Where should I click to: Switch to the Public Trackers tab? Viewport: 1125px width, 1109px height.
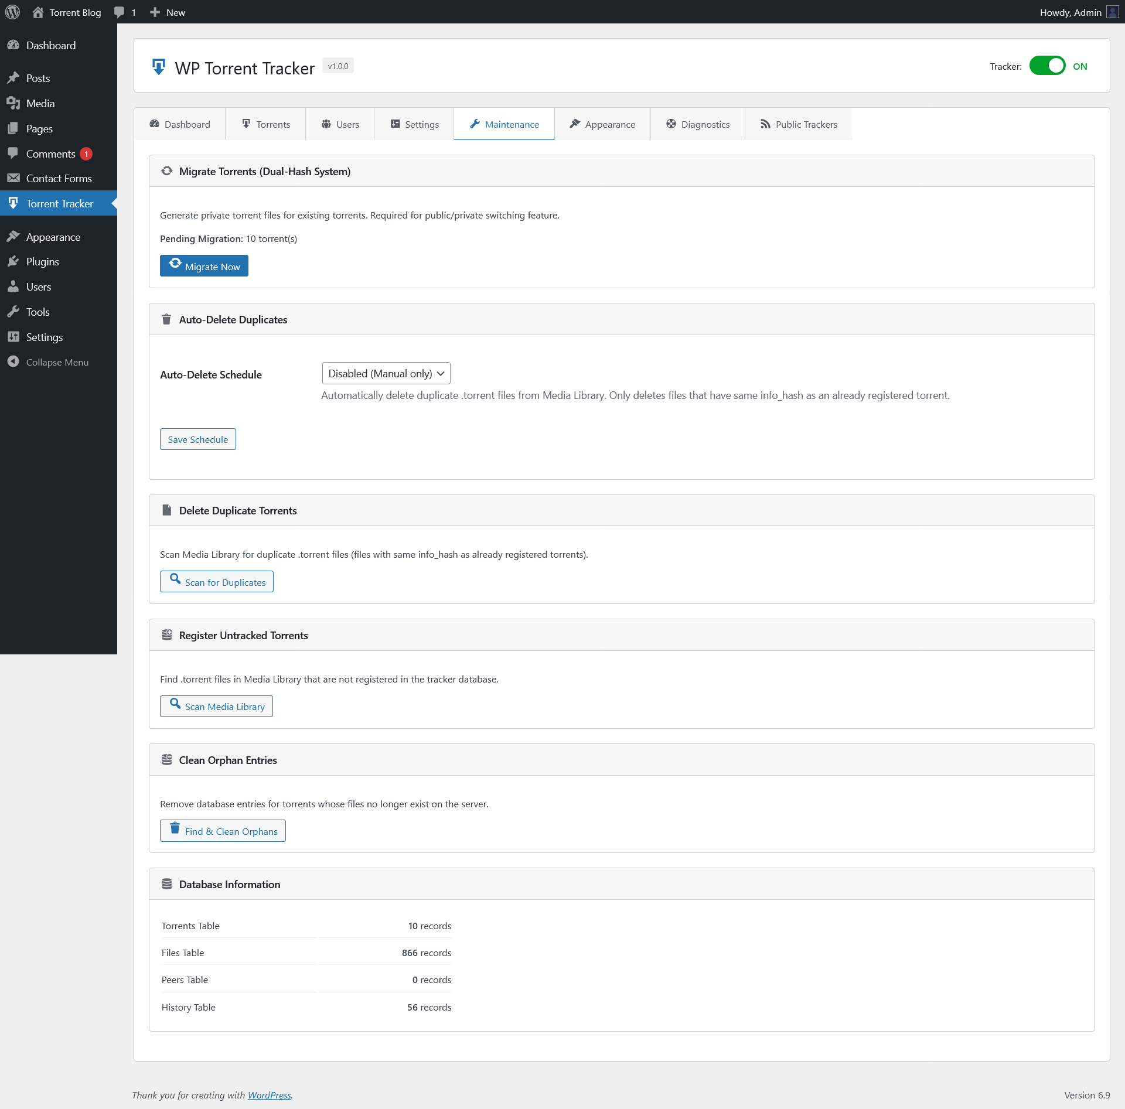coord(799,124)
